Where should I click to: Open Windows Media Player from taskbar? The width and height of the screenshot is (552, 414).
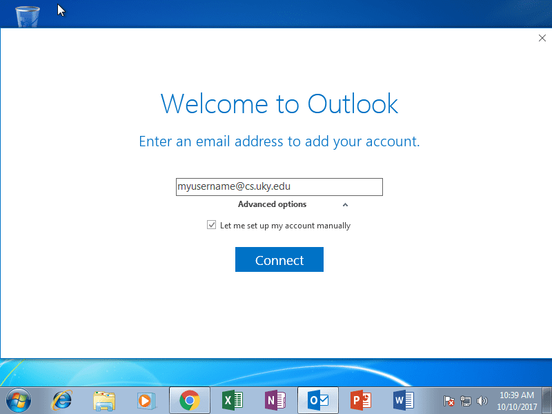pos(146,401)
